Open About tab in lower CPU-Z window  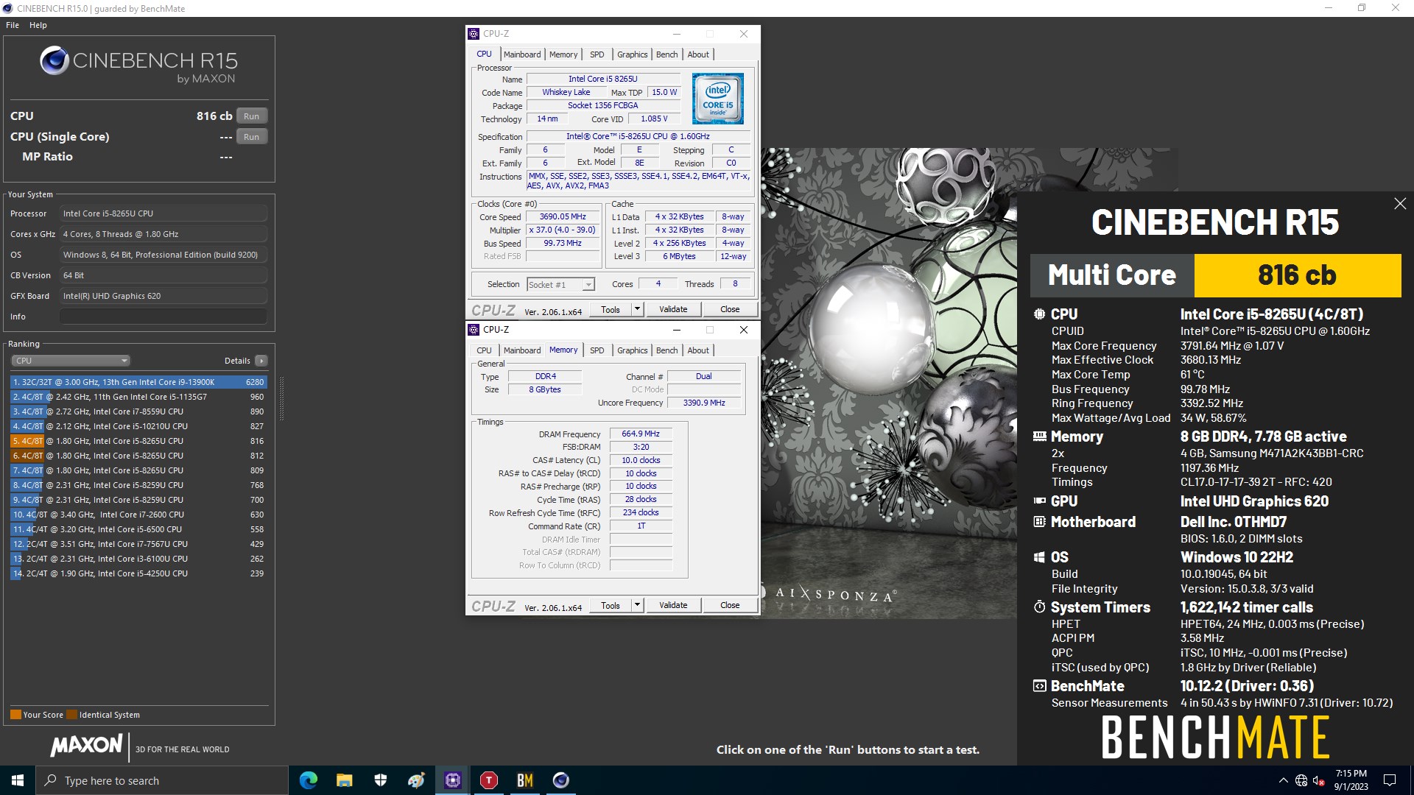click(698, 350)
